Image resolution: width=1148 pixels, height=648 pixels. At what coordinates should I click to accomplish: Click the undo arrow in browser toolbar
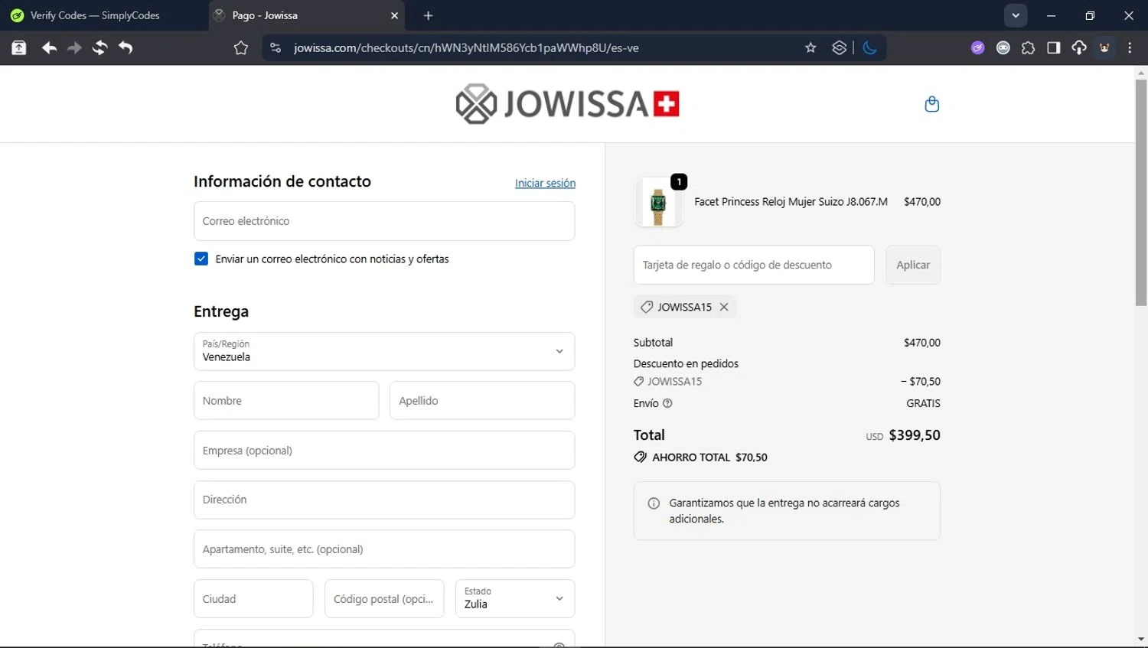[126, 47]
